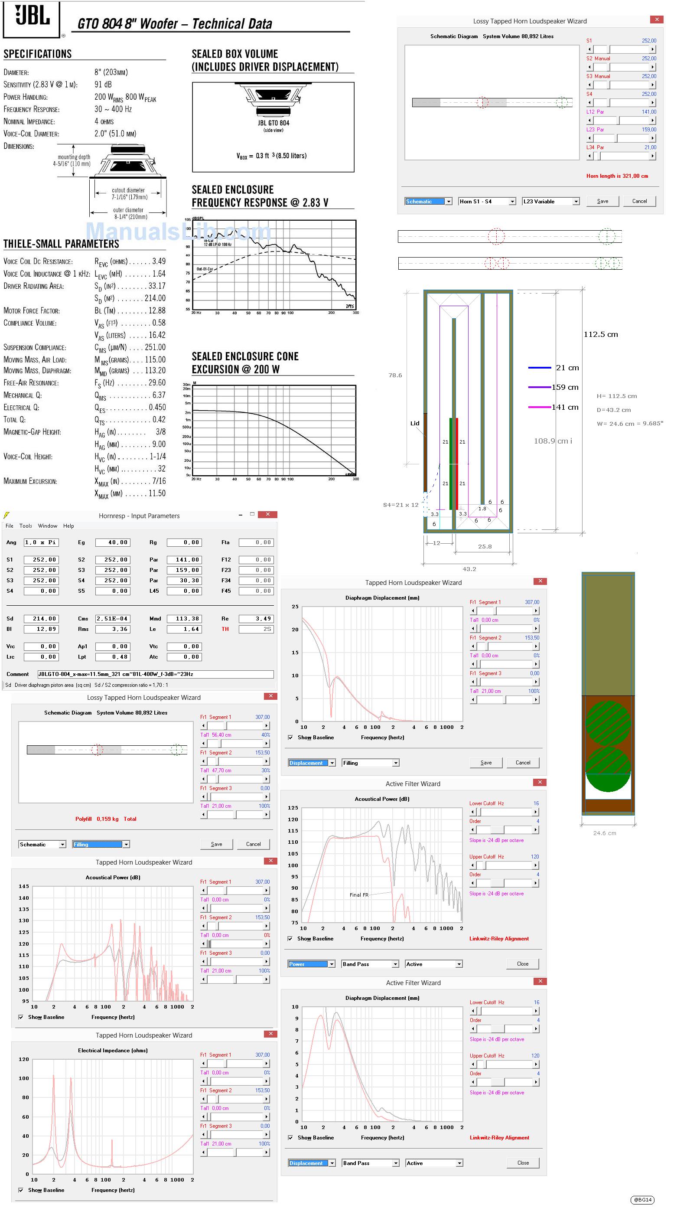This screenshot has height=1211, width=677.
Task: Click Save in the Polyfill wizard window
Action: 217,844
